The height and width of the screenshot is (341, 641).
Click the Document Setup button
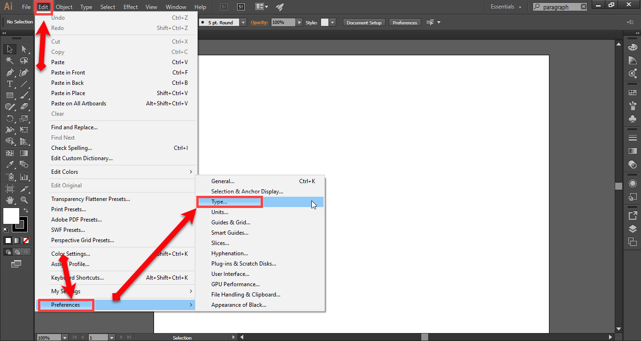coord(364,22)
